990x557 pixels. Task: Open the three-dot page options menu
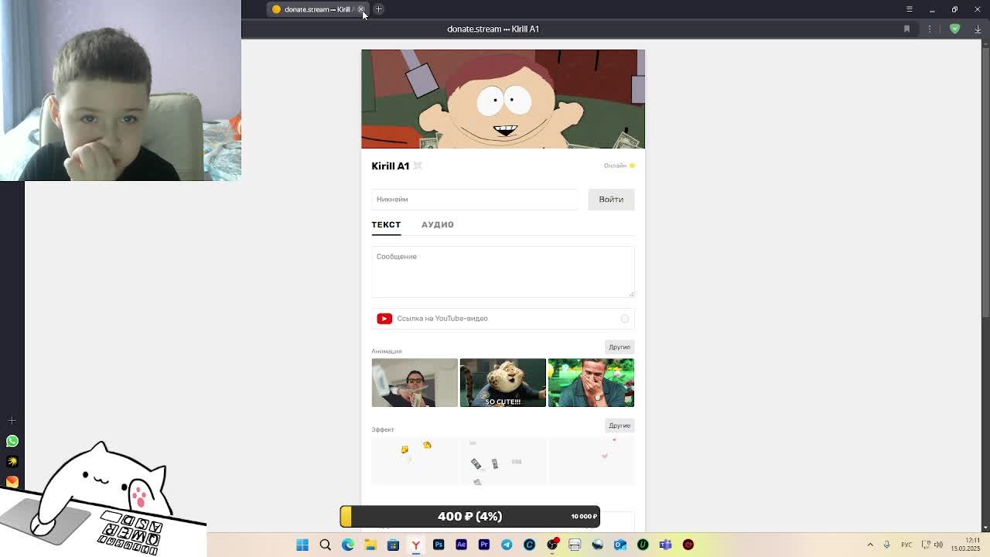point(930,29)
